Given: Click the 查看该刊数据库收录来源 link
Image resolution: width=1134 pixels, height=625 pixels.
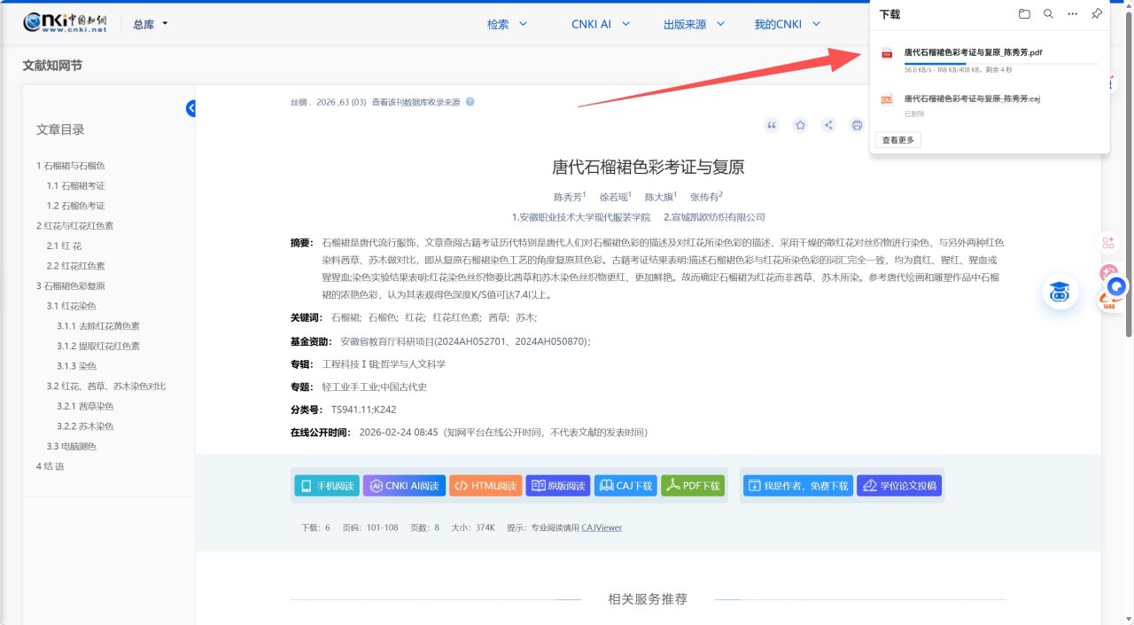Looking at the screenshot, I should 416,102.
